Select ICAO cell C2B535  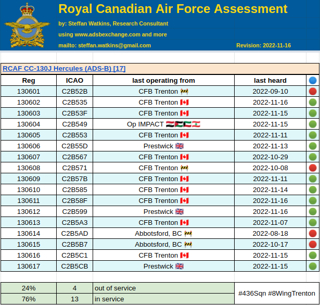point(74,103)
